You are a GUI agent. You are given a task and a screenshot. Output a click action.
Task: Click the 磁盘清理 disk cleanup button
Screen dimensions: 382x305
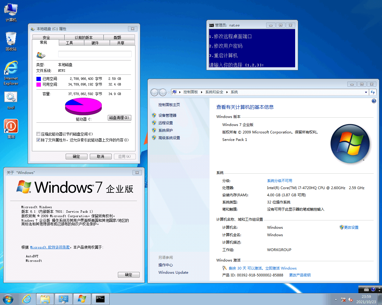tap(119, 118)
